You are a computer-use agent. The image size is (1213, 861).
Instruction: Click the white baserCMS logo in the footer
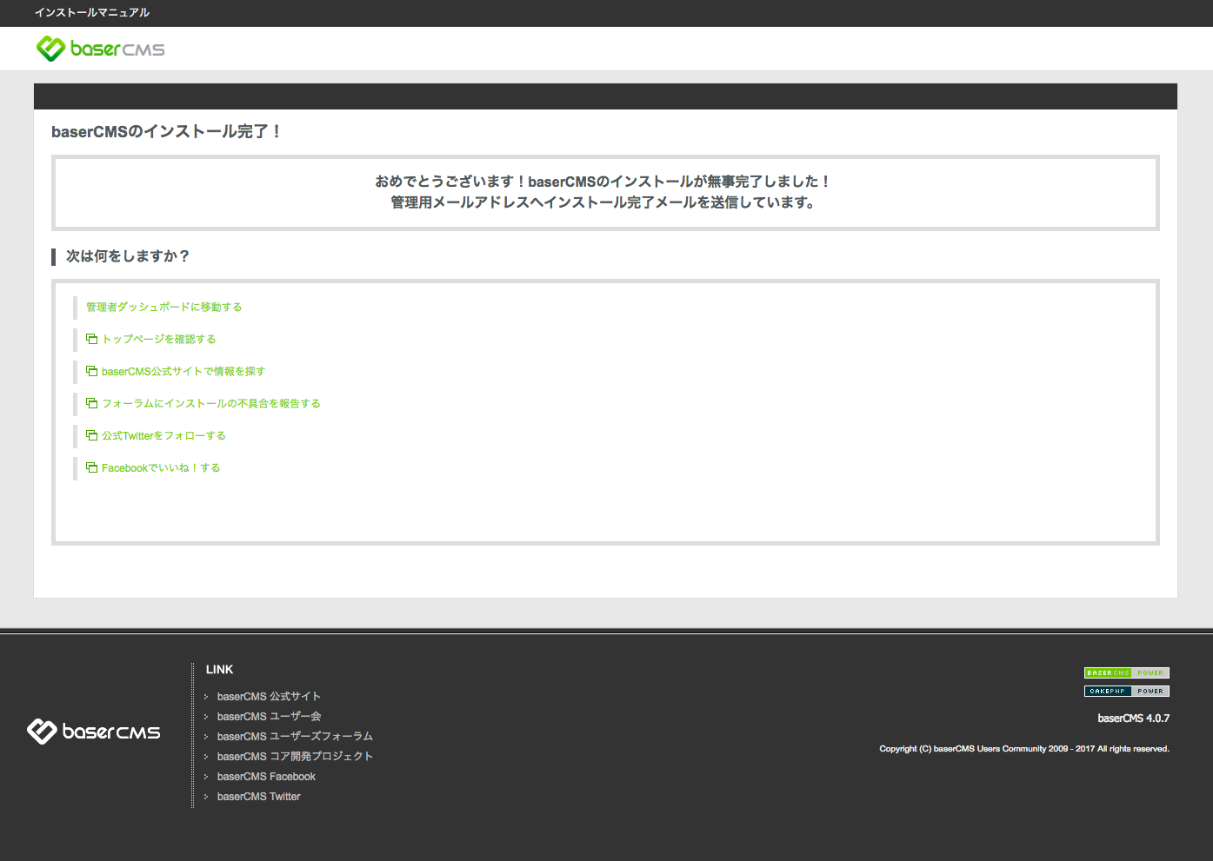(x=94, y=732)
